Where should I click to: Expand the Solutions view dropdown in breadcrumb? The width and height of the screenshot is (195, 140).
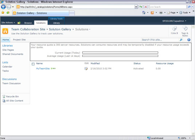coord(90,30)
